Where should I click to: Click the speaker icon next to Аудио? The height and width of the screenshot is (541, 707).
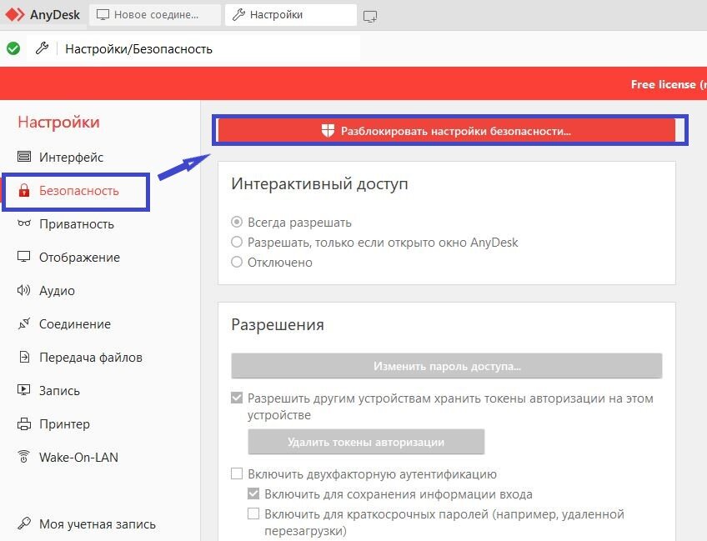pyautogui.click(x=24, y=290)
